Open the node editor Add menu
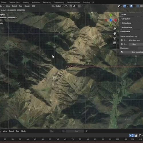143x143 pixels. [x=17, y=131]
